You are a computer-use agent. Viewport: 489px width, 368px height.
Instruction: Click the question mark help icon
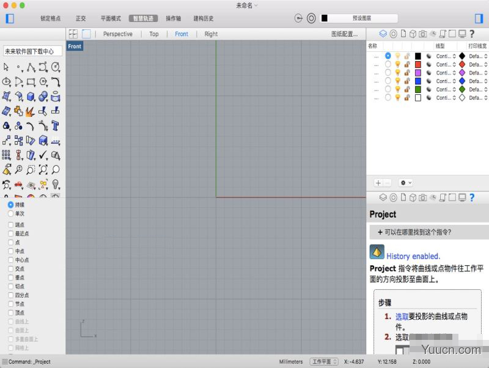point(472,34)
